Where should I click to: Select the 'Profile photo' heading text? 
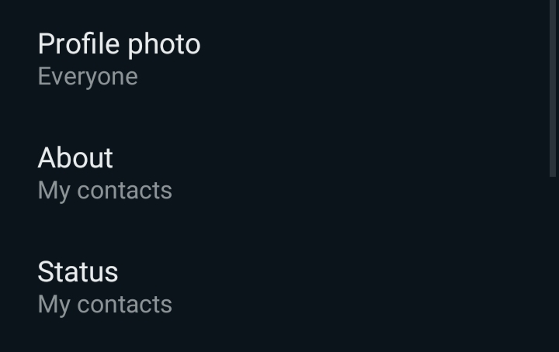(119, 44)
